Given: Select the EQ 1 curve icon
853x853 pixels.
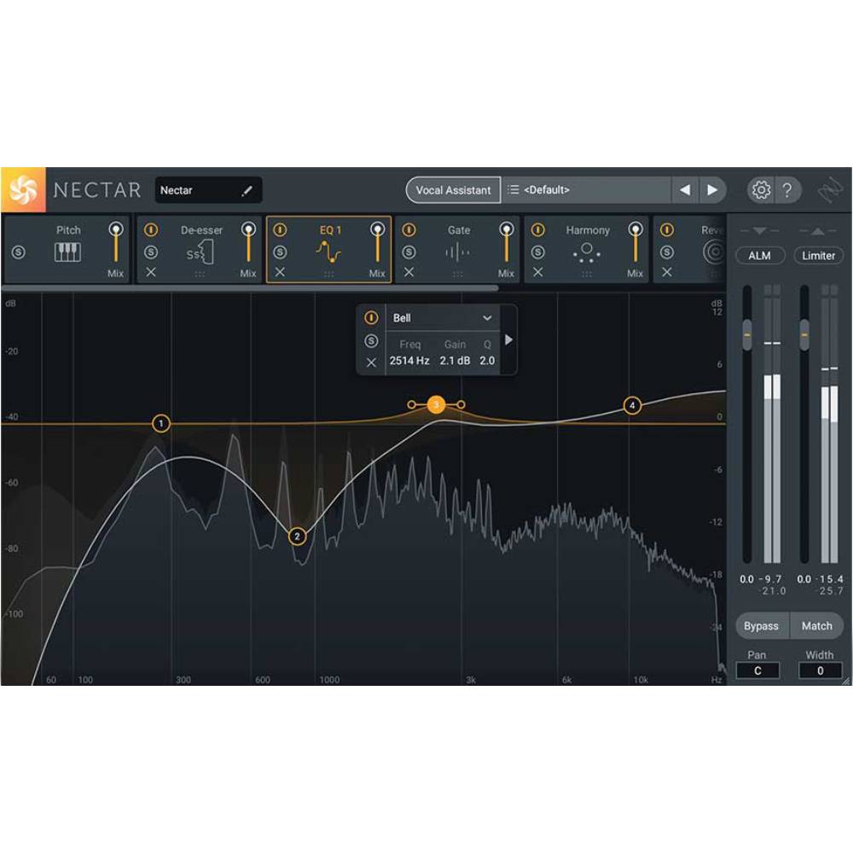Looking at the screenshot, I should tap(328, 252).
